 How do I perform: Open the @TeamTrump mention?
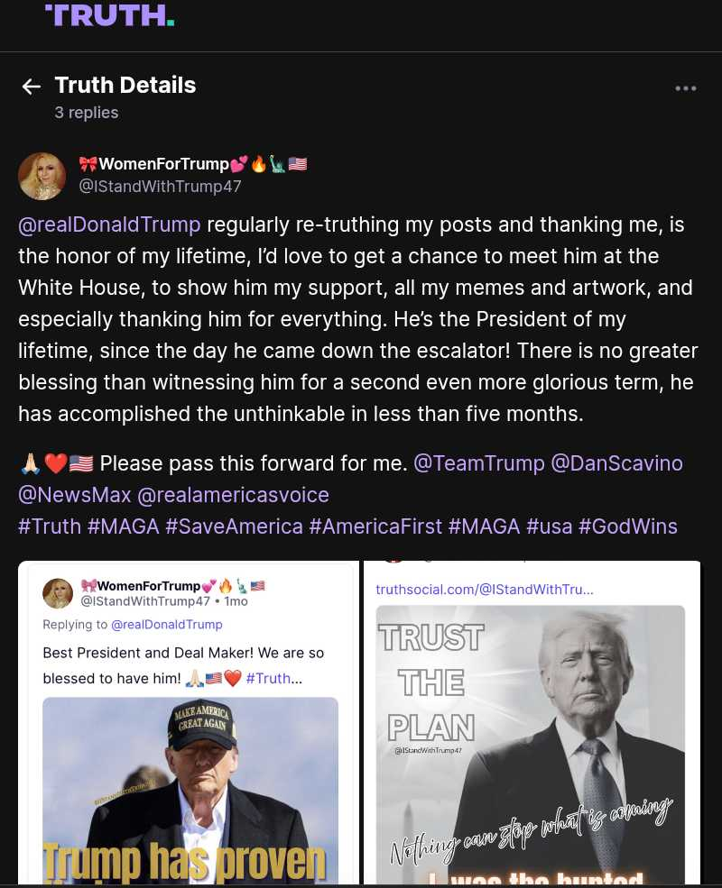(478, 463)
